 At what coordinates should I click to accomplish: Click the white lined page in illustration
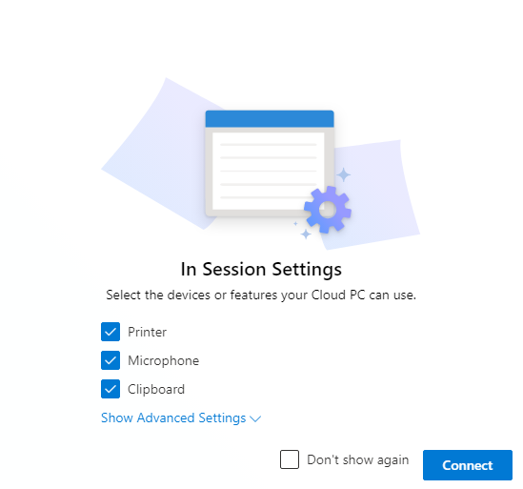point(269,171)
